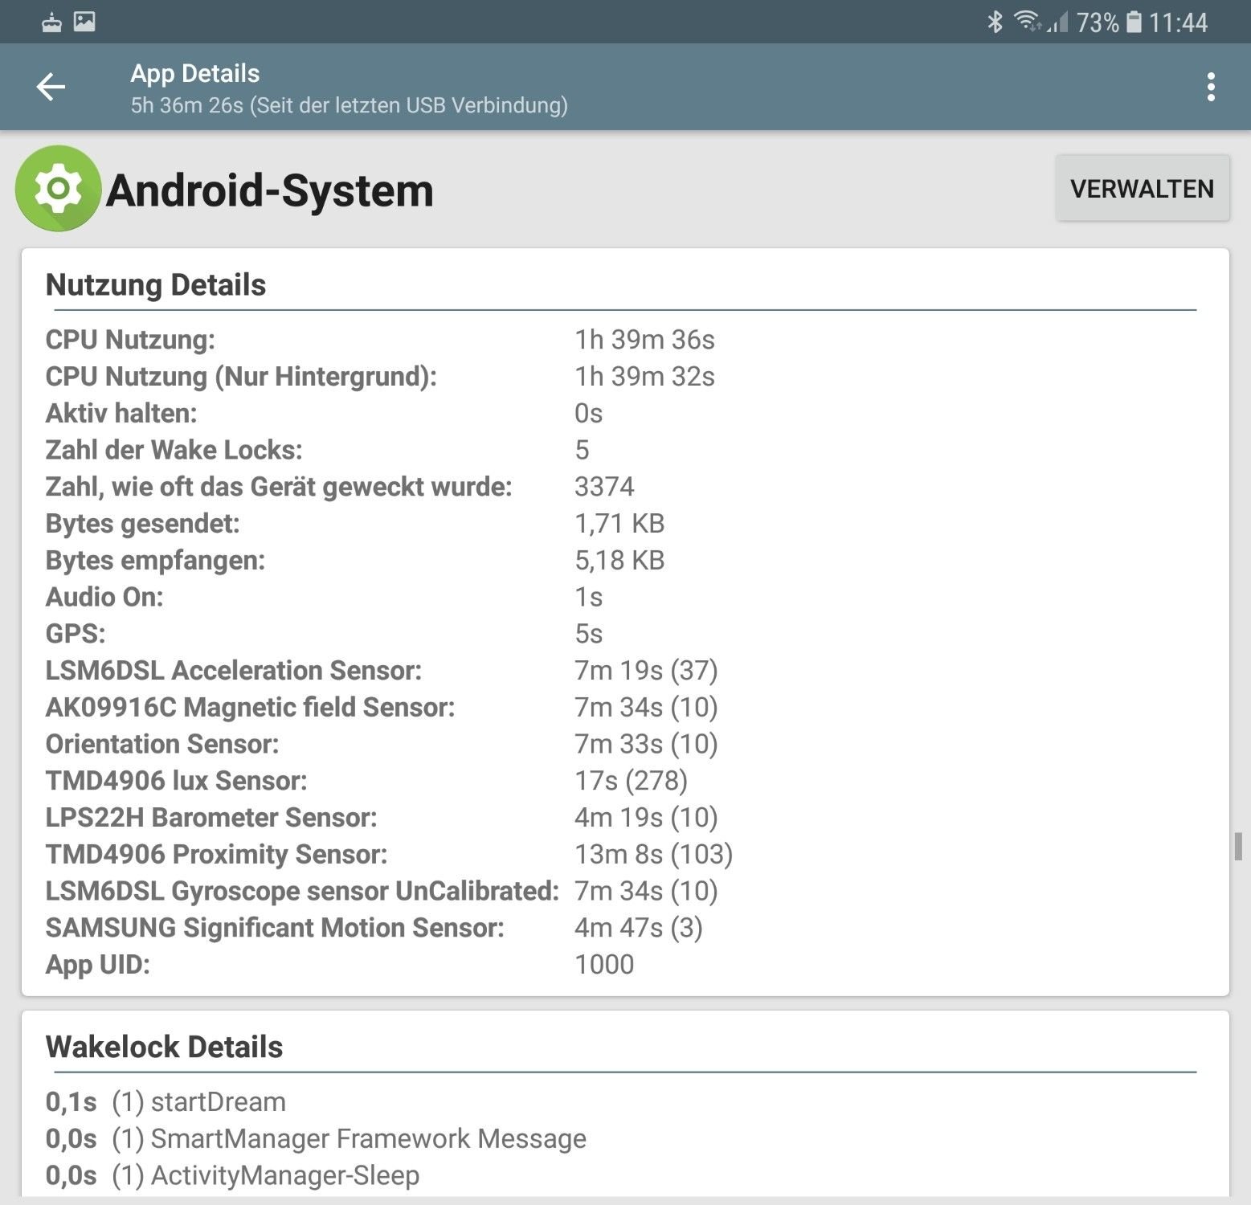Tap the 'Aktiv halten:' row label

[x=121, y=413]
